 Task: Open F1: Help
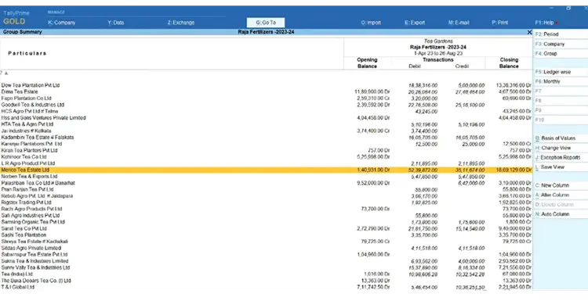point(544,23)
